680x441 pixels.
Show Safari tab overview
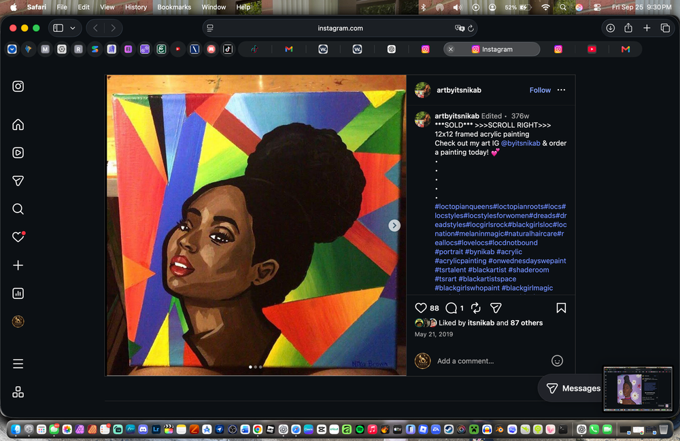(665, 28)
